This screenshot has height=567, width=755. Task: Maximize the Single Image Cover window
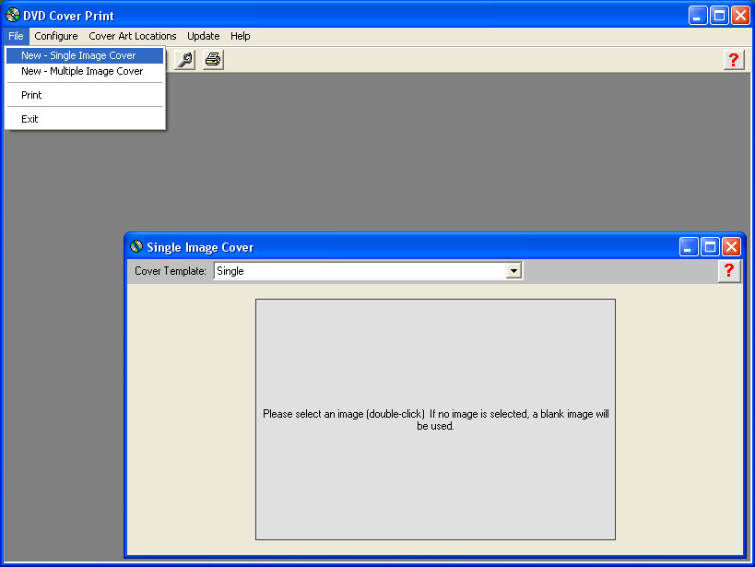coord(710,246)
